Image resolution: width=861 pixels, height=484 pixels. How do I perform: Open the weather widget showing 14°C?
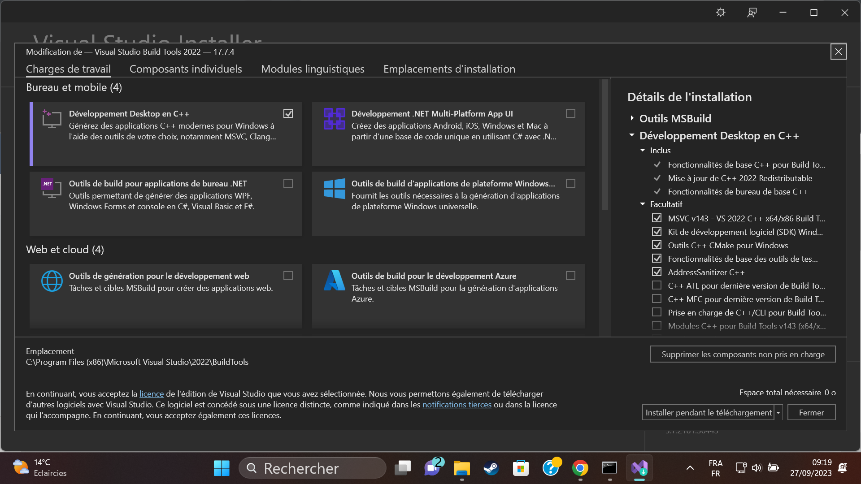click(x=39, y=468)
